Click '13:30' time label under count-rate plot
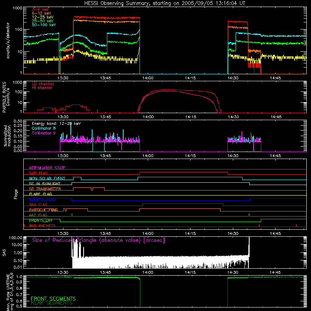311x311 pixels. point(63,78)
